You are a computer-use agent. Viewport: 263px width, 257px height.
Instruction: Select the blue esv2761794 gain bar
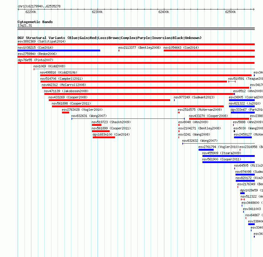click(206, 150)
